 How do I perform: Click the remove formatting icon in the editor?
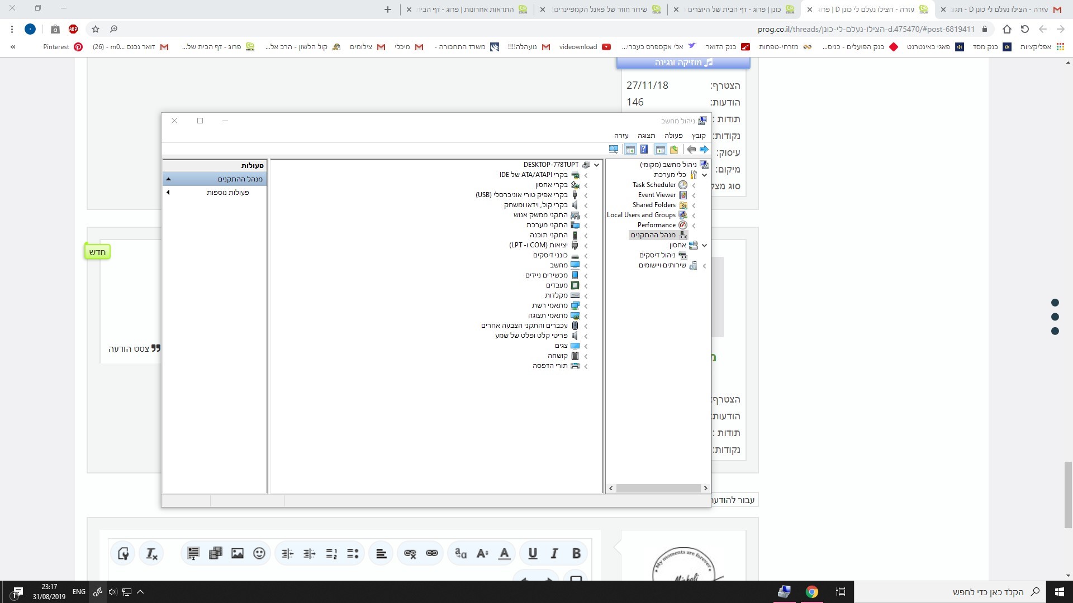(x=151, y=553)
